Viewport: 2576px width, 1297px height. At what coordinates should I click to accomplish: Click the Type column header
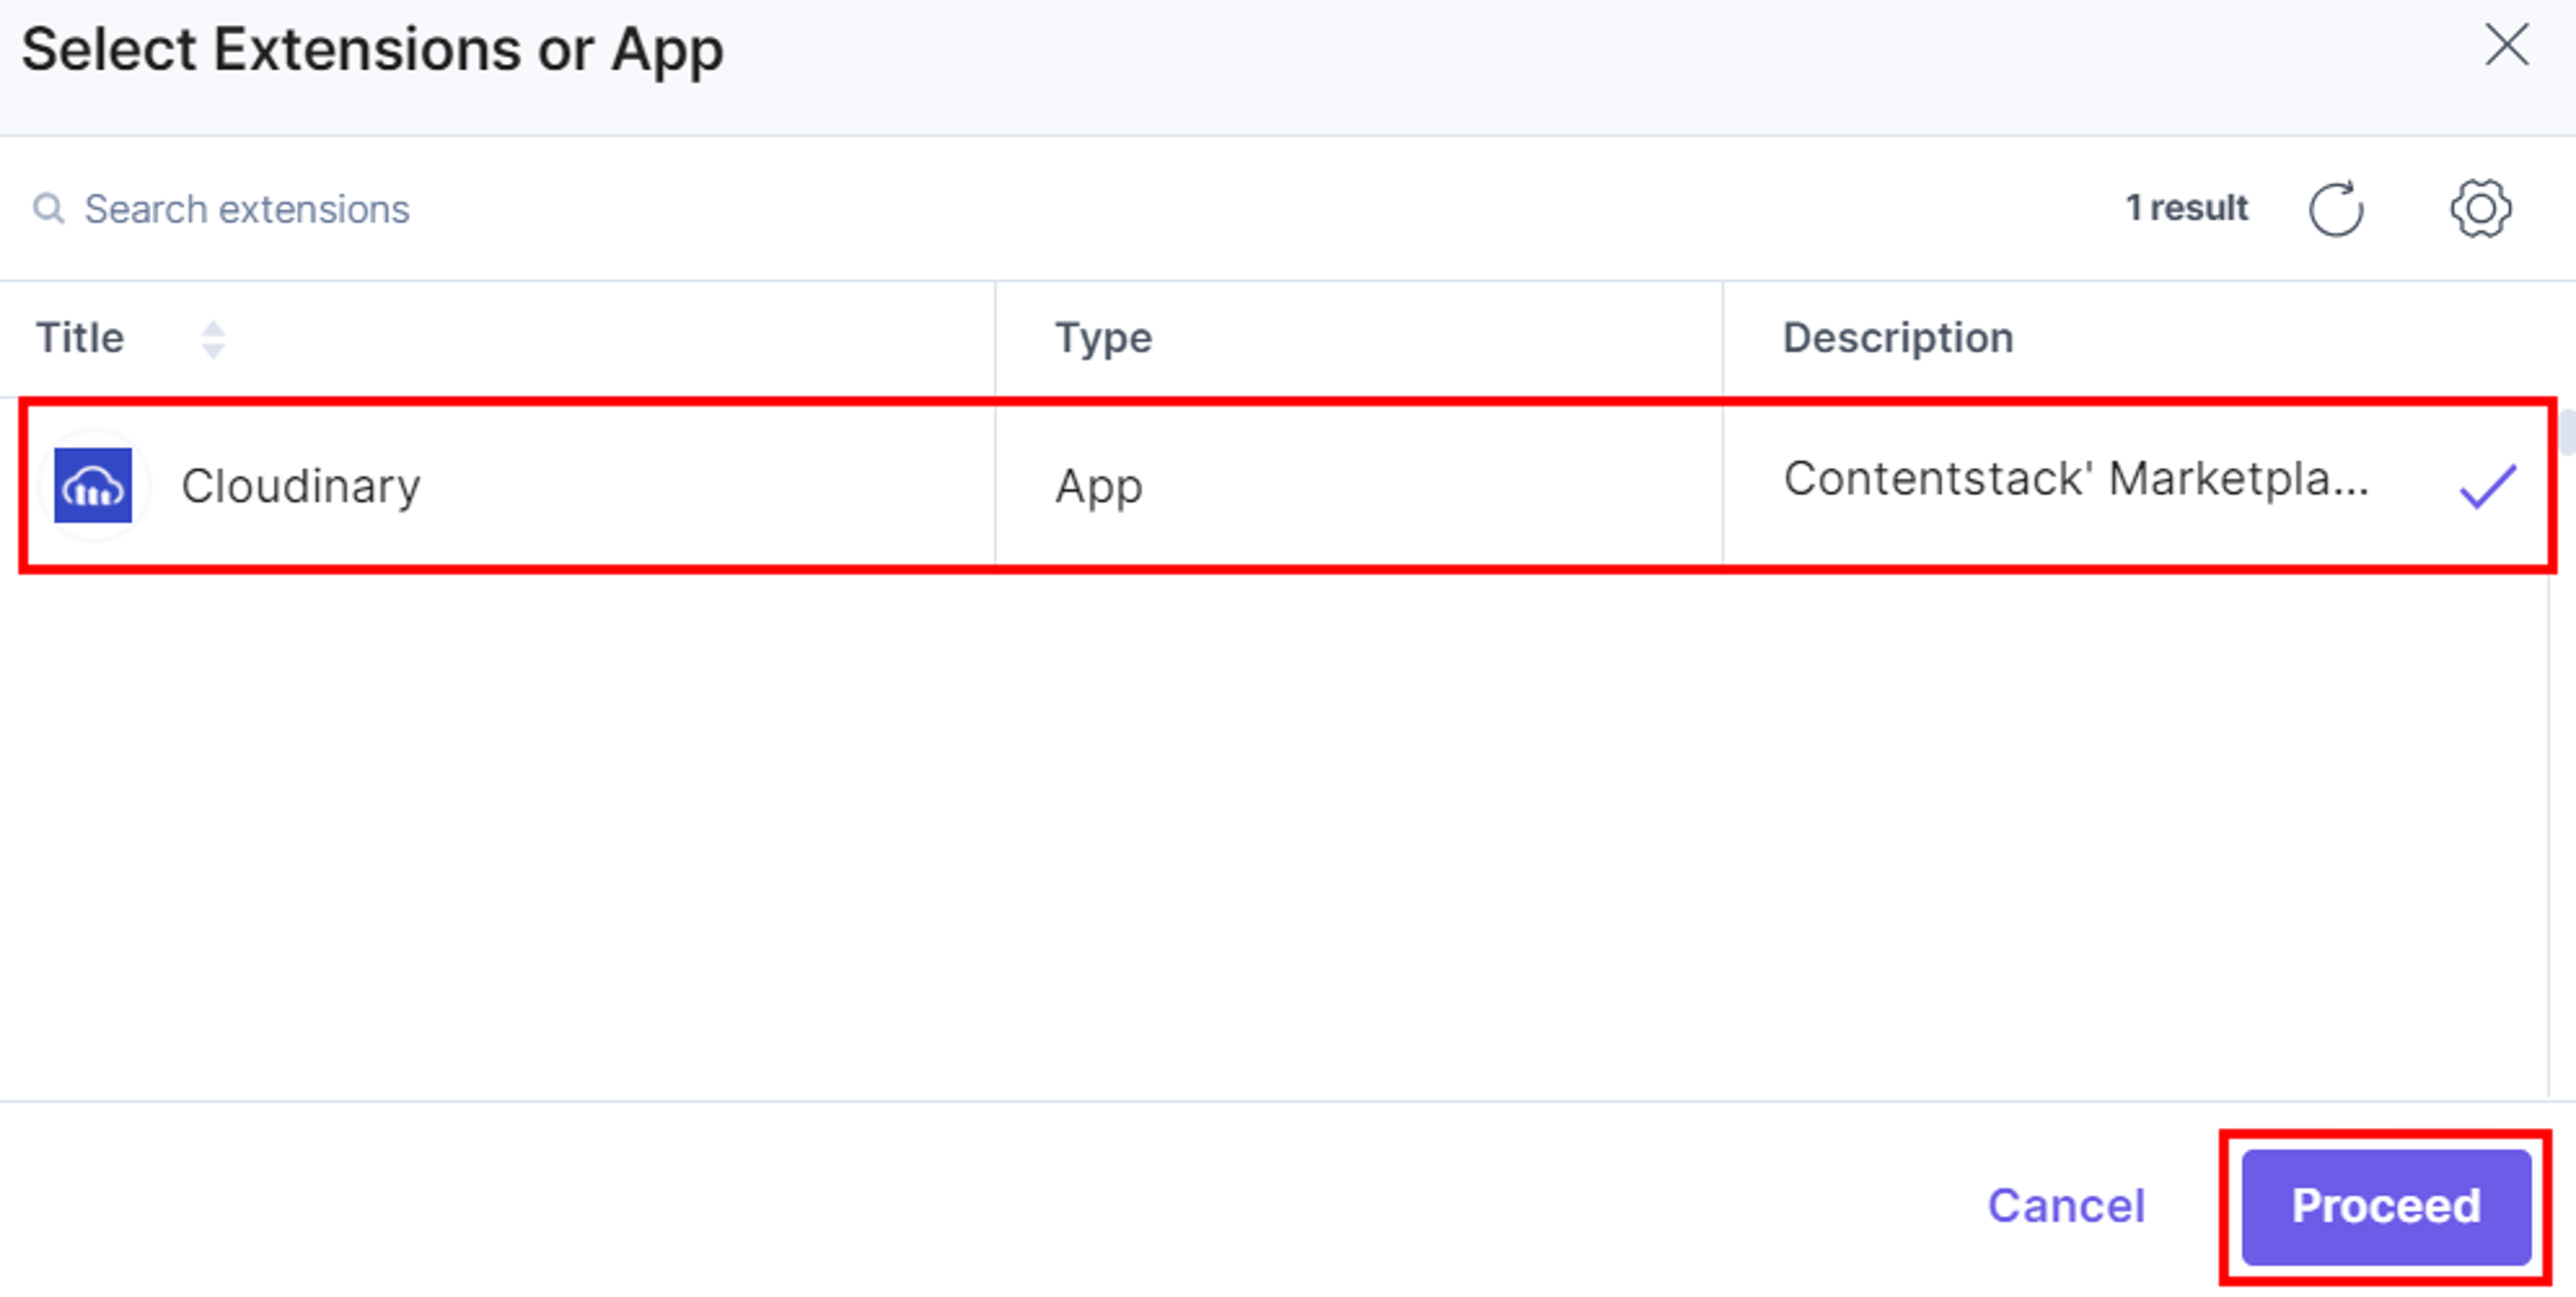click(1103, 338)
